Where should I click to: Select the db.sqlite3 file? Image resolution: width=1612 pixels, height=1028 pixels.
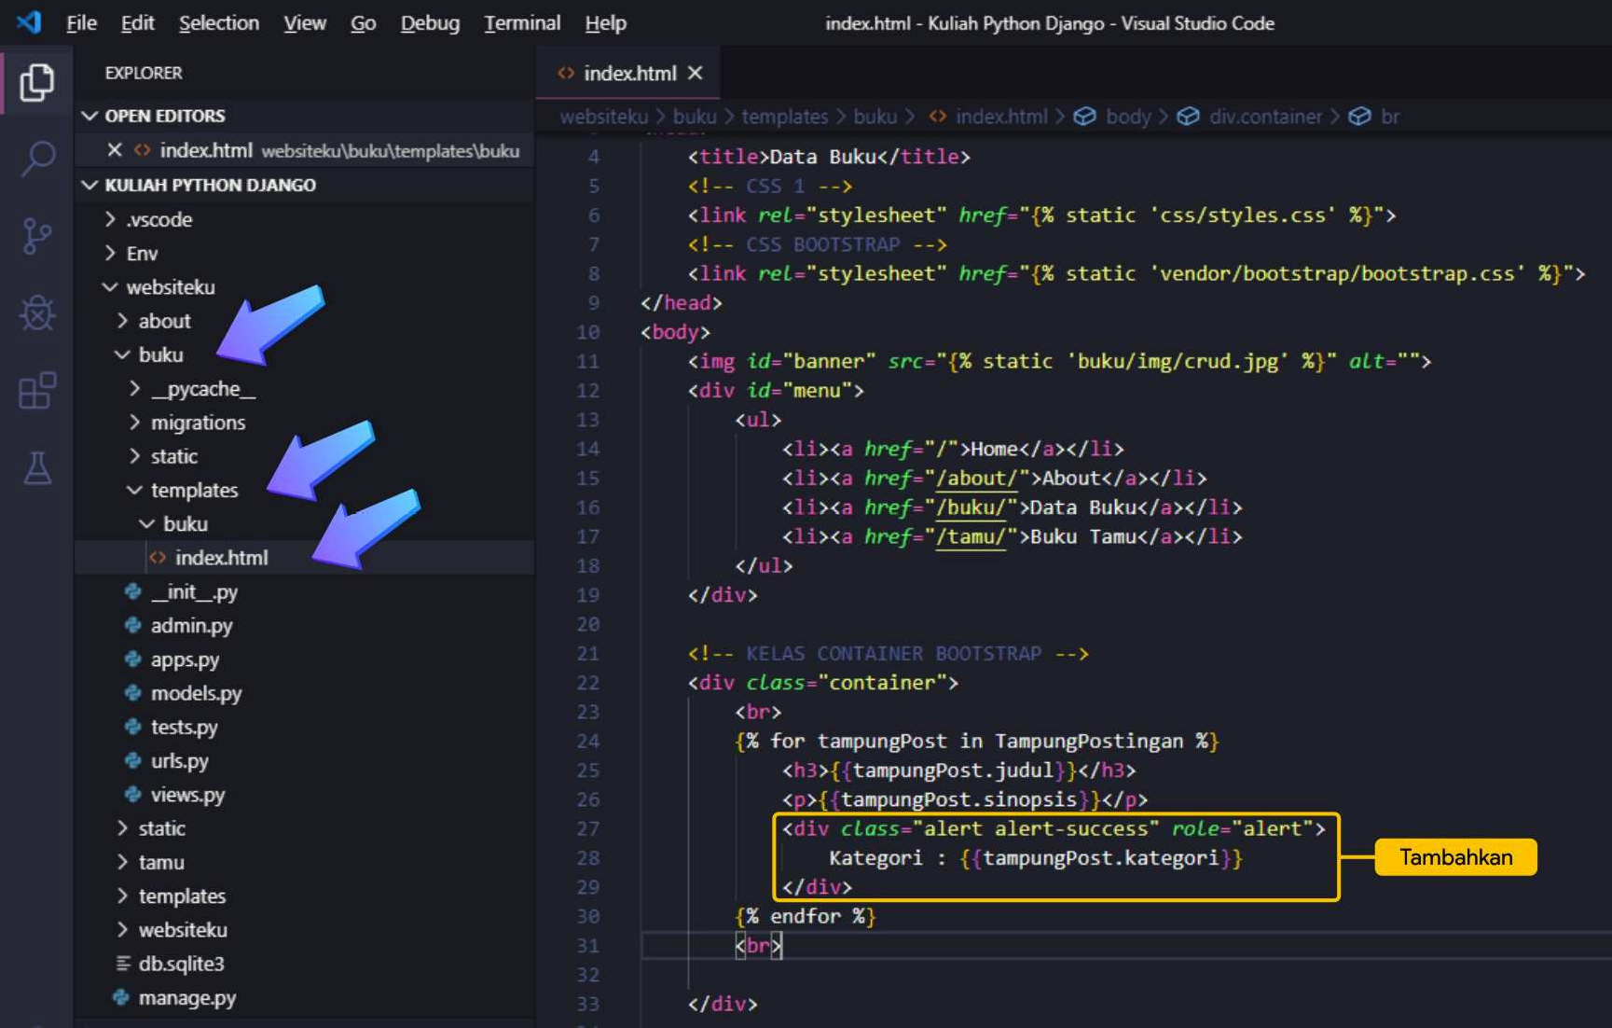pos(183,963)
